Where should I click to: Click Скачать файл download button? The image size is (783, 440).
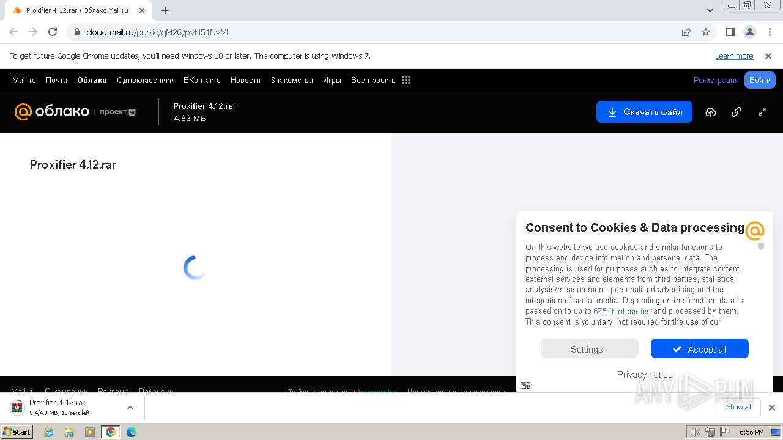[x=644, y=112]
